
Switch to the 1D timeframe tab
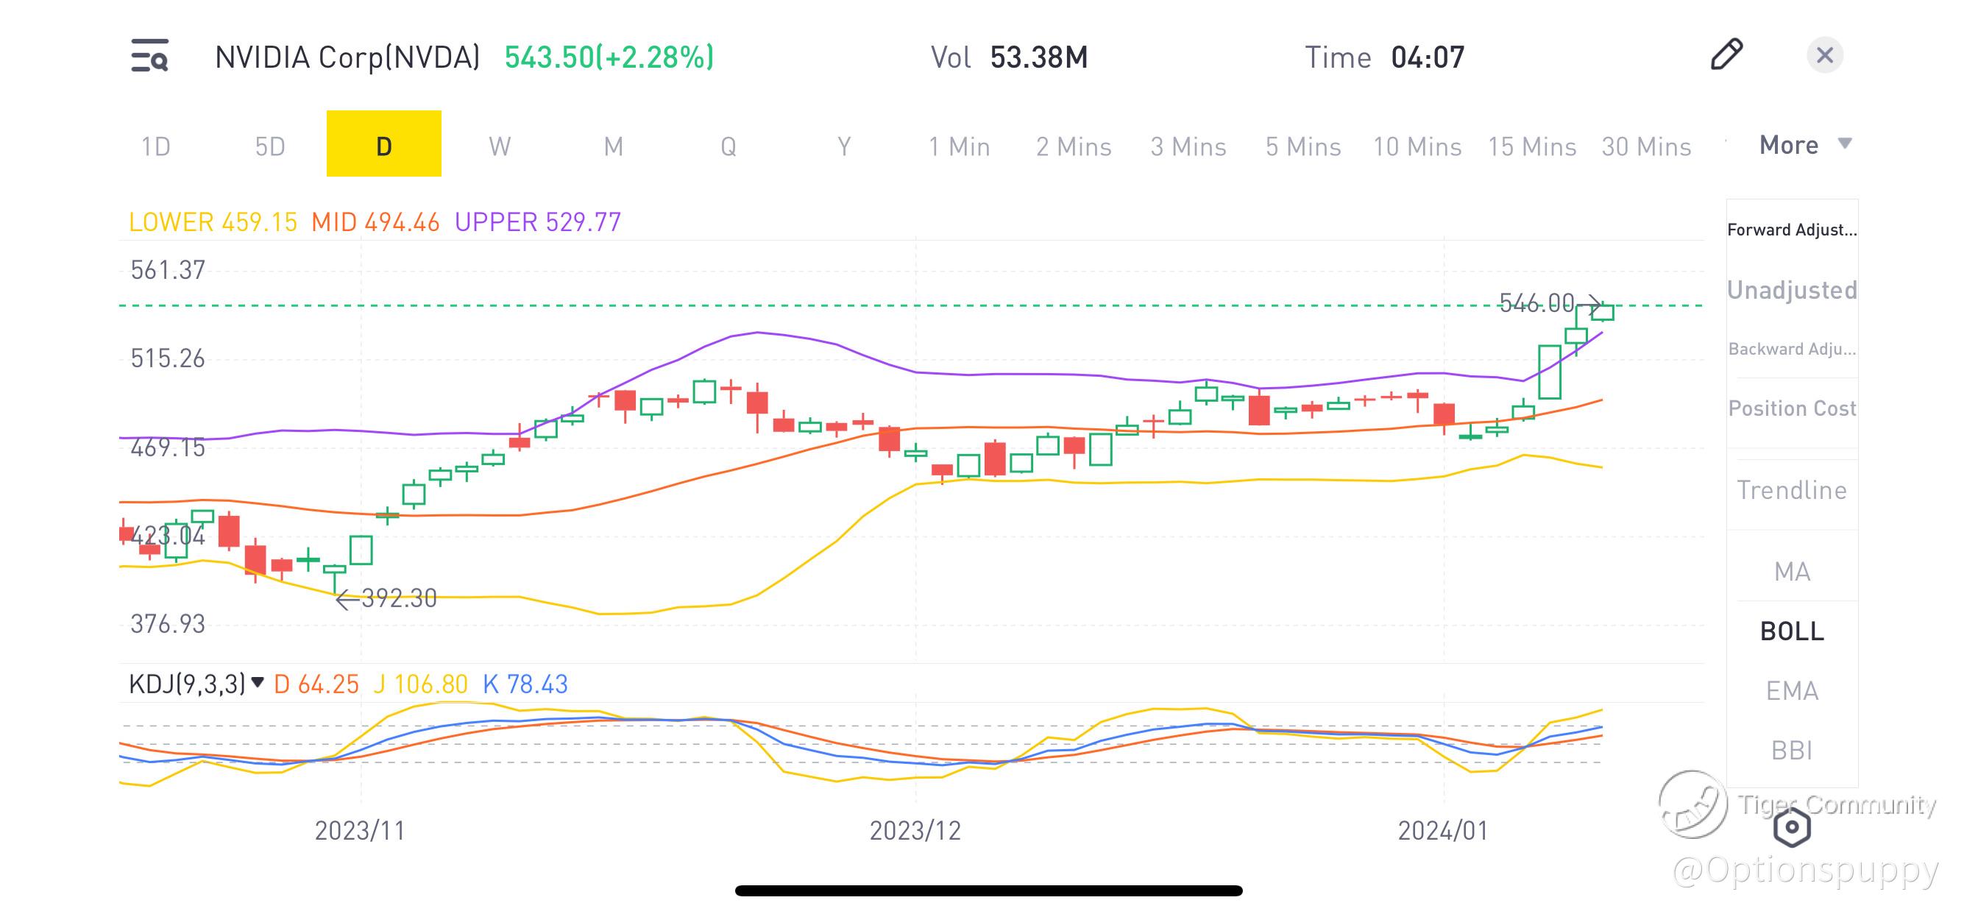[x=156, y=146]
